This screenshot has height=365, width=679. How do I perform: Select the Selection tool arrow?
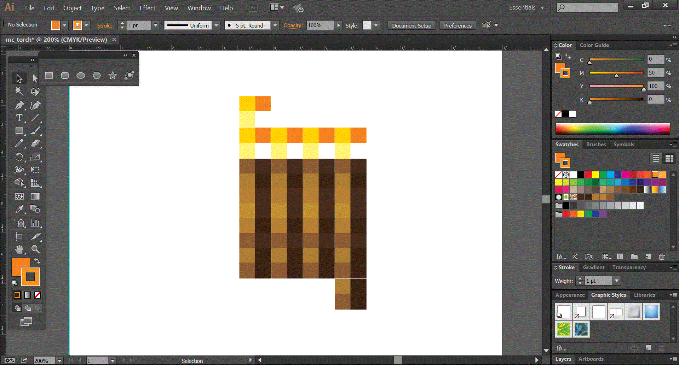[x=19, y=78]
